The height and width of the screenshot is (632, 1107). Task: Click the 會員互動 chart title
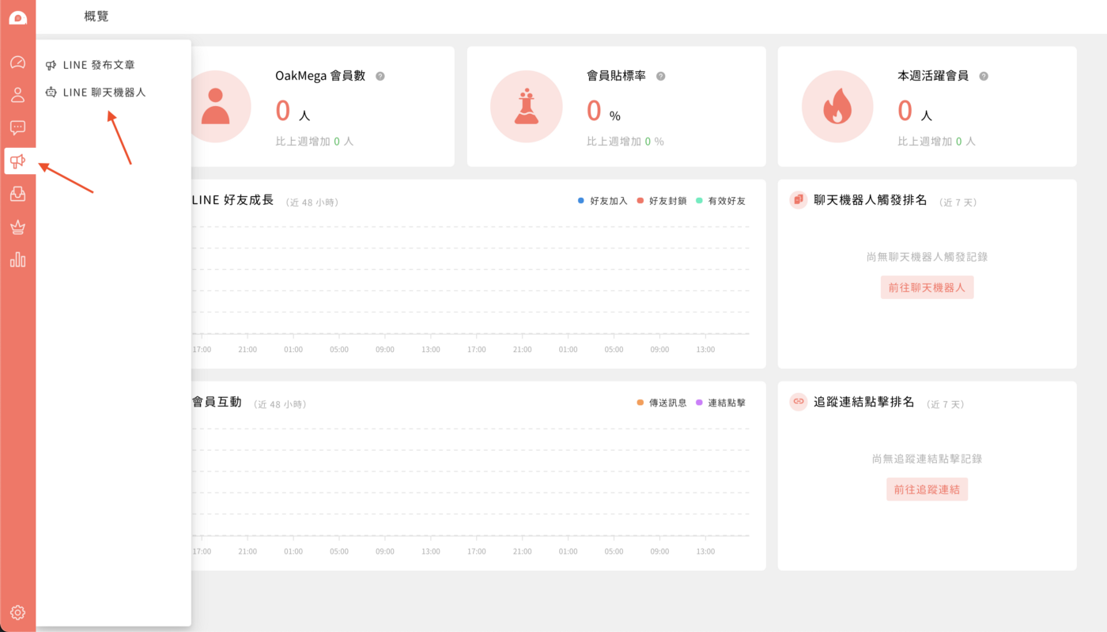217,402
